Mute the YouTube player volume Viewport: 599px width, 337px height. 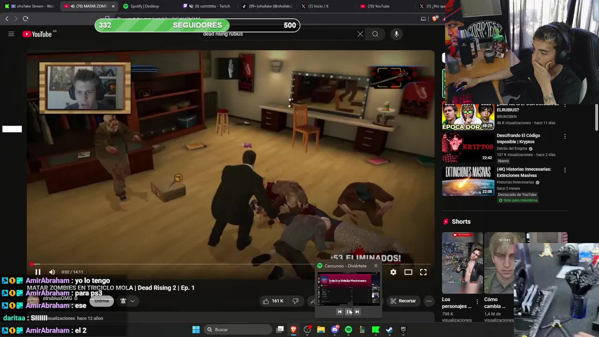point(52,272)
